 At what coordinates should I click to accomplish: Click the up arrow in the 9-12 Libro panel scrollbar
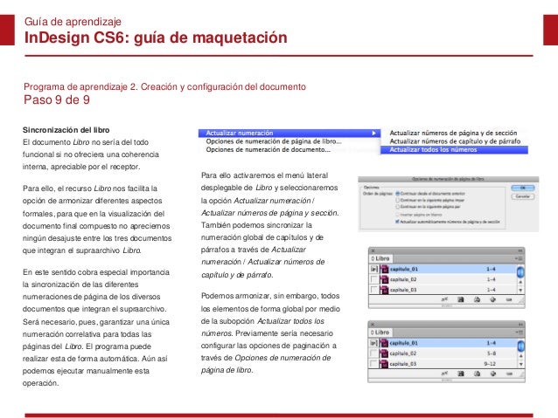(x=520, y=356)
